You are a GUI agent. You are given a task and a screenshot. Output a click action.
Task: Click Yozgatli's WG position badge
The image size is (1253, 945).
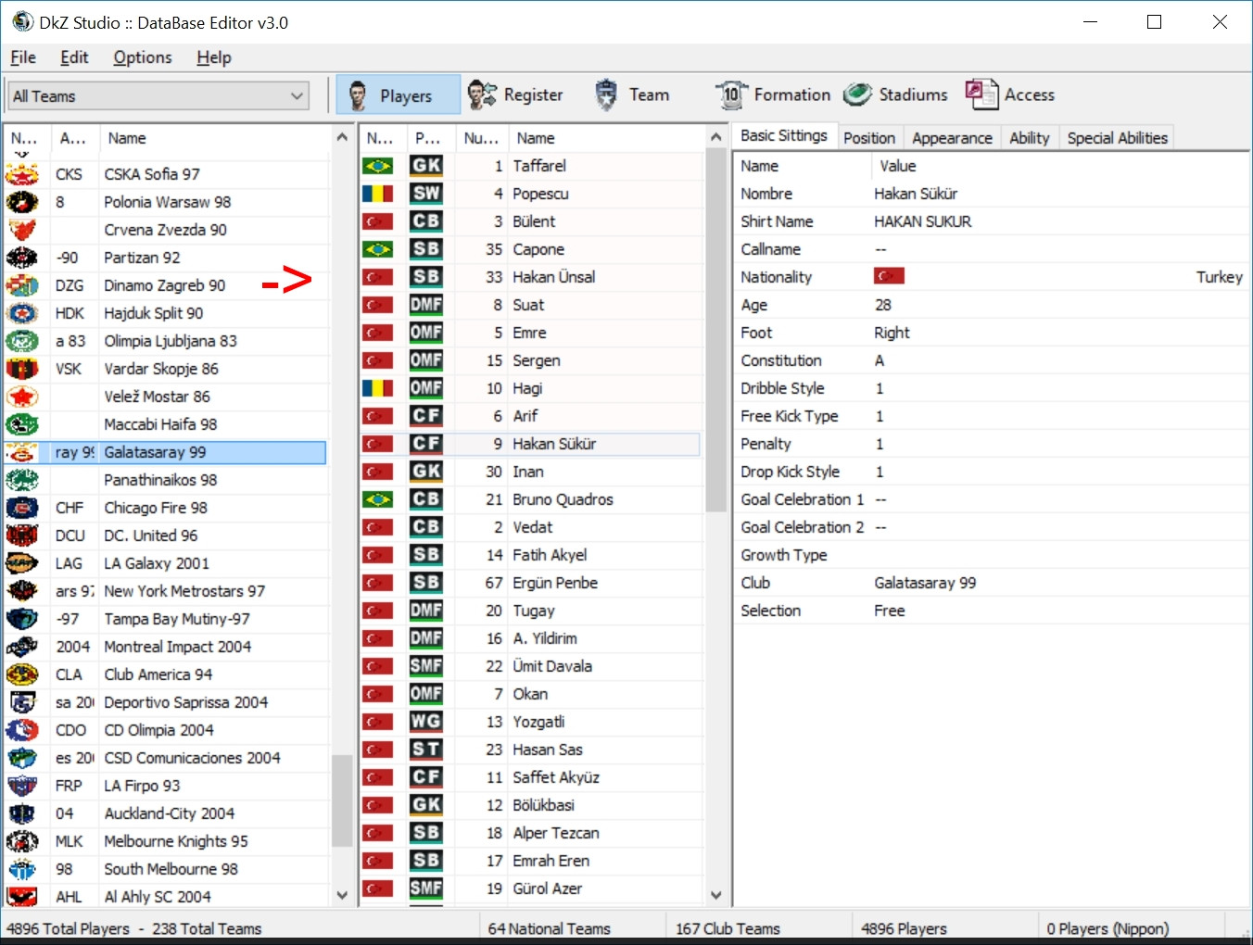click(426, 722)
